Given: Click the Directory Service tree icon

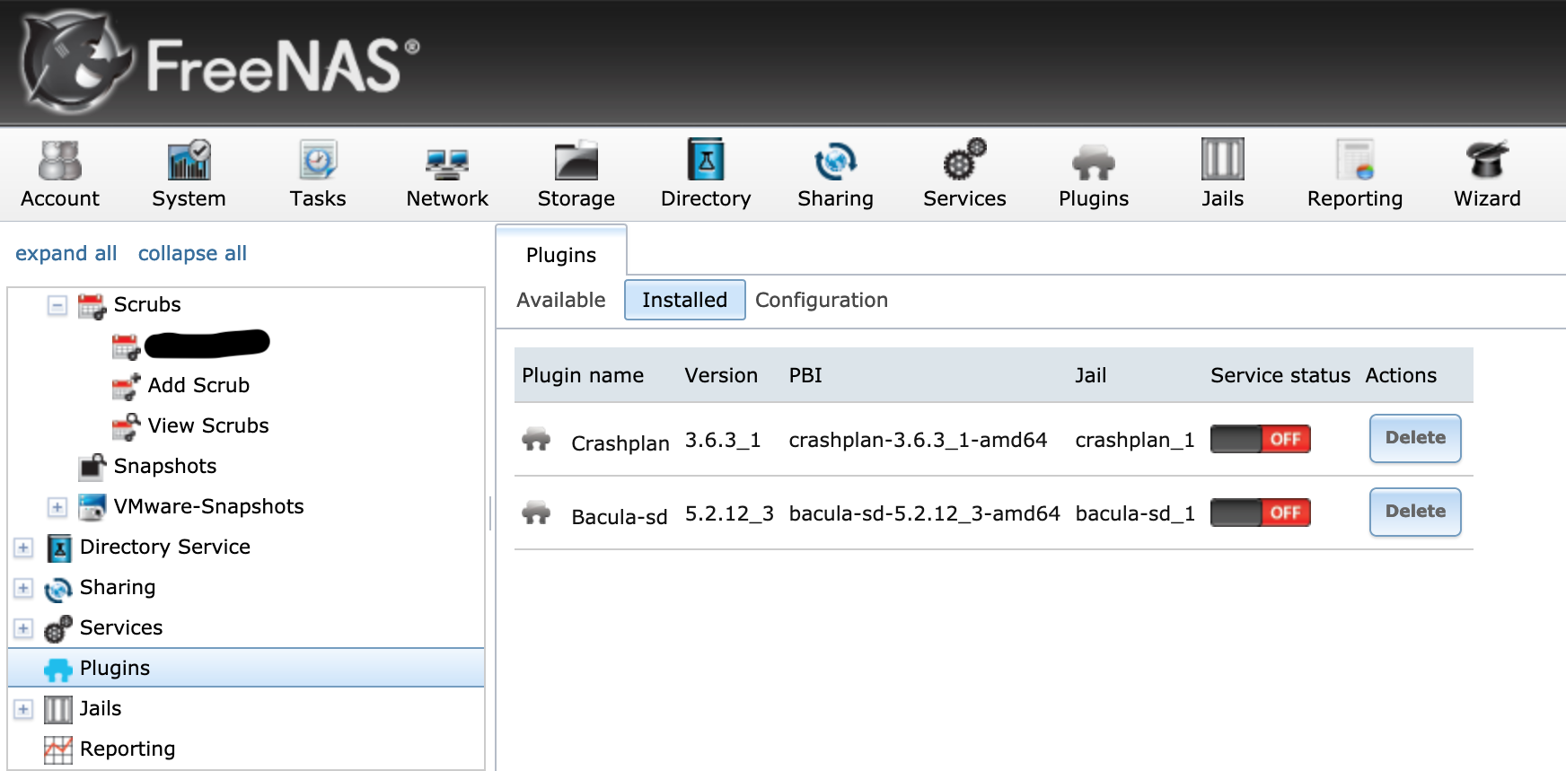Looking at the screenshot, I should click(x=58, y=548).
